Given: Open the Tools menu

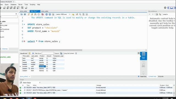Looking at the screenshot, I should click(26, 5).
